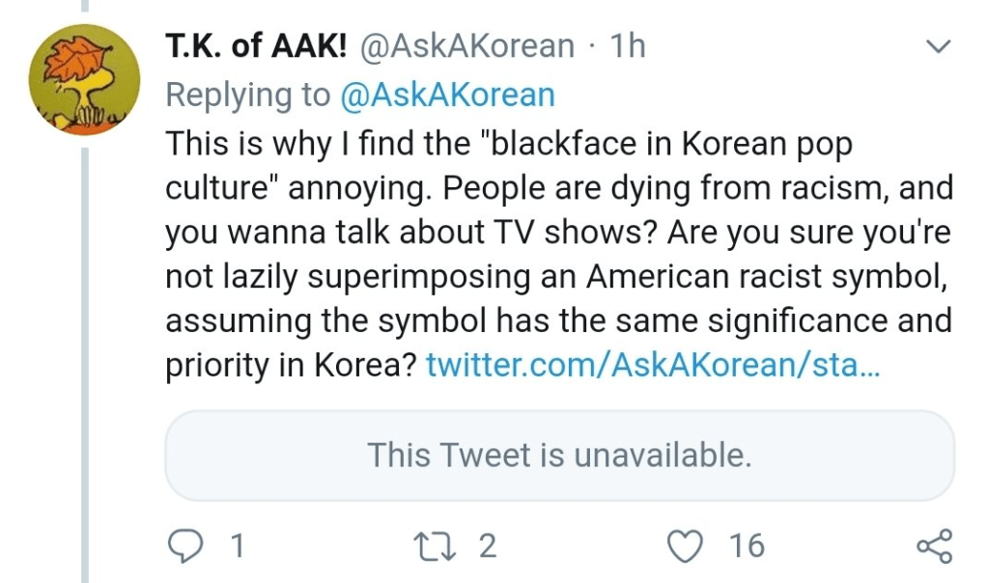Click the "American racist symbol" tweet line
The width and height of the screenshot is (988, 583).
point(559,277)
